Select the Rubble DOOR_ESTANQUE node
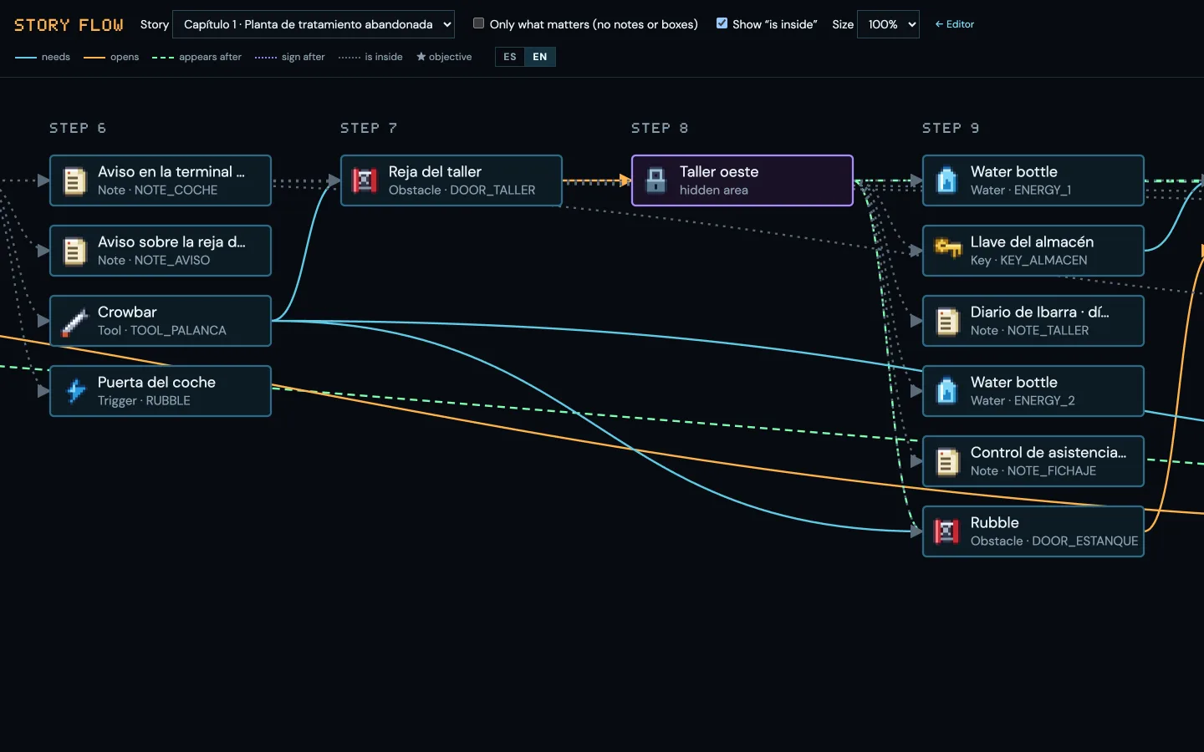This screenshot has width=1204, height=752. tap(1033, 531)
